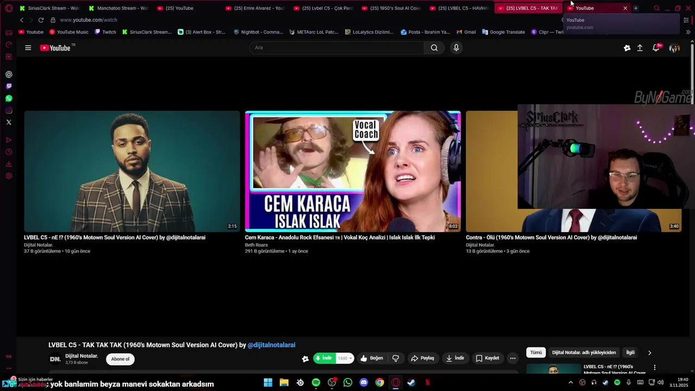Open the Opera sidebar downloads icon
Viewport: 695px width, 391px height.
click(9, 164)
